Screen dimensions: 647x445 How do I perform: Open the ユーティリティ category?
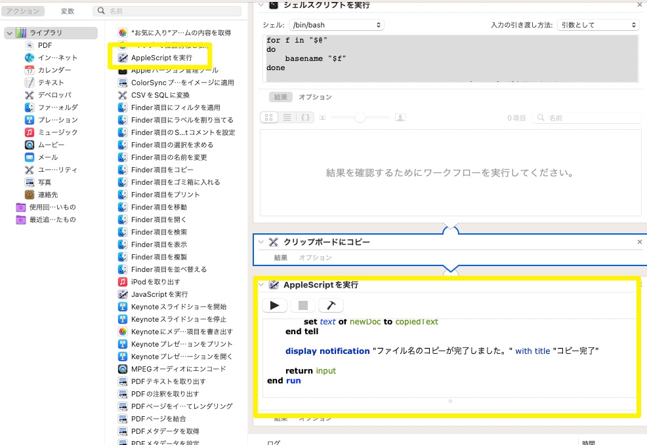pyautogui.click(x=57, y=170)
